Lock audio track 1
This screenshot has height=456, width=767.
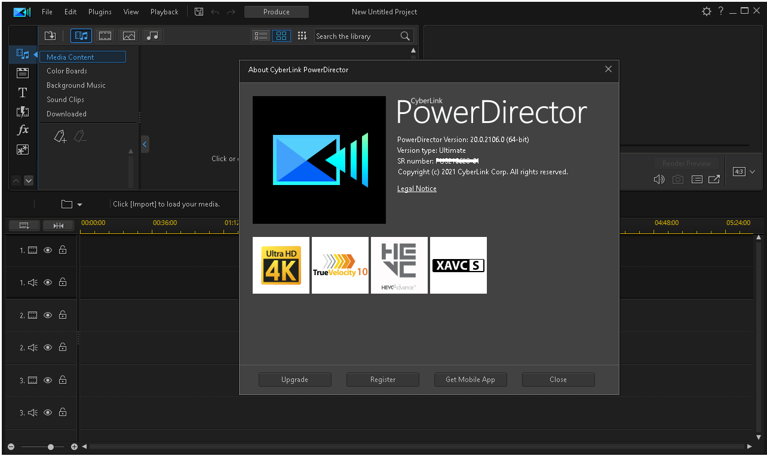[x=63, y=282]
